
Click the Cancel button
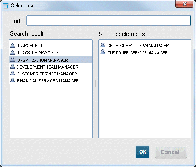tap(171, 152)
